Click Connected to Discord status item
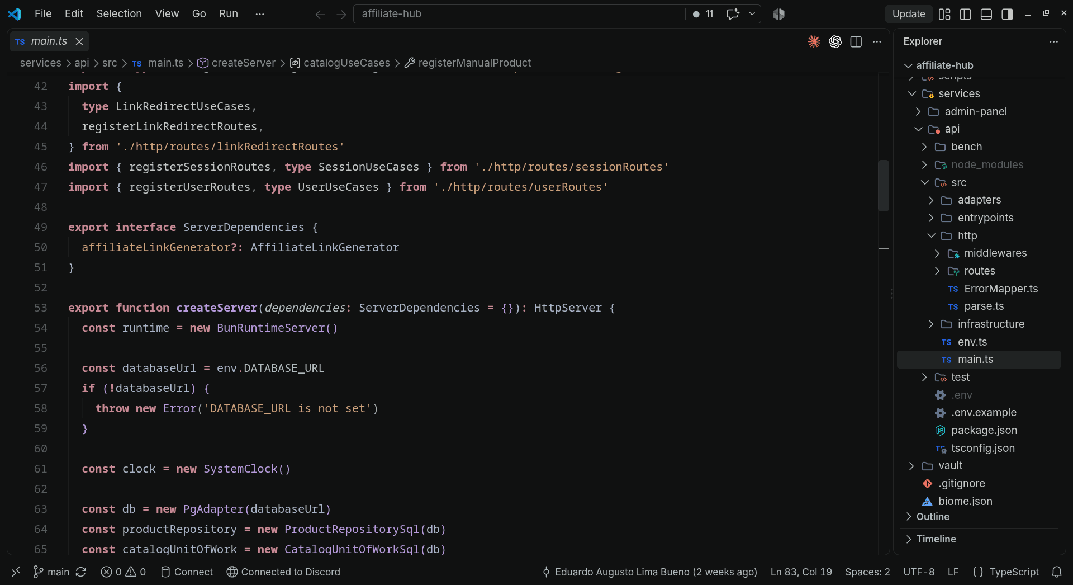Viewport: 1073px width, 585px height. pos(283,572)
